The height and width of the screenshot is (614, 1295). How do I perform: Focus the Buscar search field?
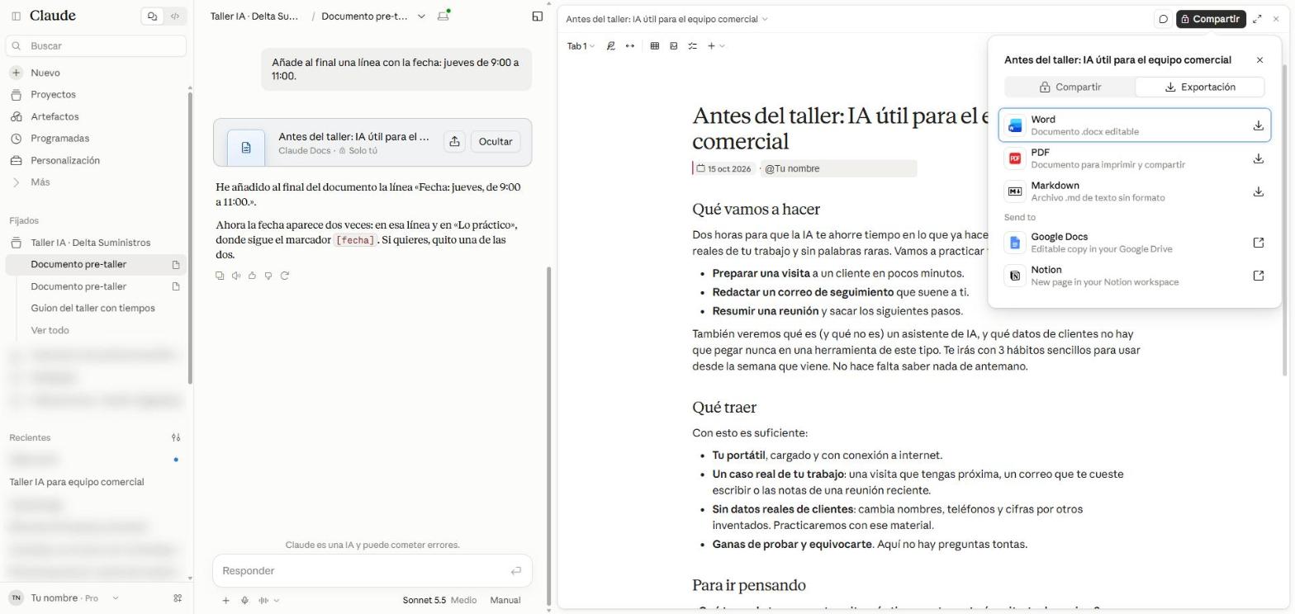coord(96,46)
